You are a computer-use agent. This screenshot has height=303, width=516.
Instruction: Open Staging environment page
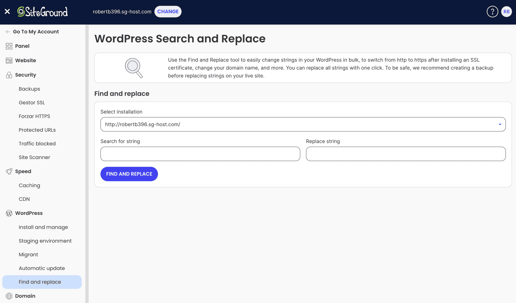[45, 241]
